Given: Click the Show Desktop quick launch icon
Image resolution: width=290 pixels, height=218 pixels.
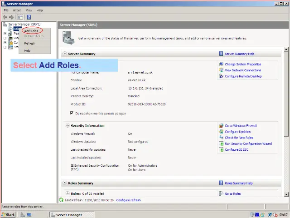Looking at the screenshot, I should click(29, 215).
